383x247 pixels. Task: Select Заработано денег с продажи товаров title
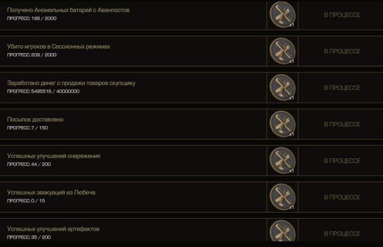71,83
